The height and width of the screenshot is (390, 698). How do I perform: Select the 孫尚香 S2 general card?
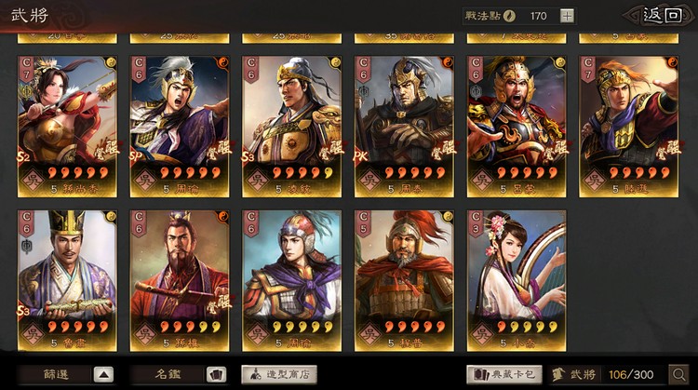click(67, 127)
